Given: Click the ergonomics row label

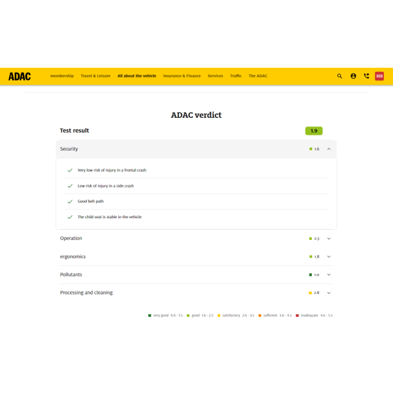Looking at the screenshot, I should click(x=73, y=256).
